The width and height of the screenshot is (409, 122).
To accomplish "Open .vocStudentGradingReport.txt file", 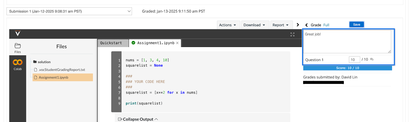I will click(62, 70).
